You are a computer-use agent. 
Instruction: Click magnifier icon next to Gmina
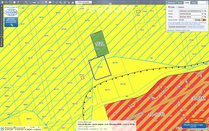205,14
